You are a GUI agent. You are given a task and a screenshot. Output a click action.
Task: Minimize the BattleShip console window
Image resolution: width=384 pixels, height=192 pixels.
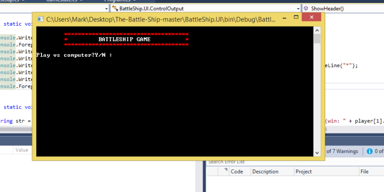(x=284, y=17)
